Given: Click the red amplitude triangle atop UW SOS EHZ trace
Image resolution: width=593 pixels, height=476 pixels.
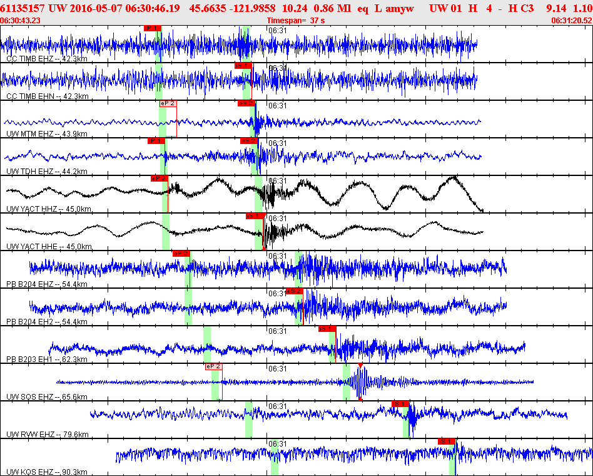Looking at the screenshot, I should [x=360, y=366].
